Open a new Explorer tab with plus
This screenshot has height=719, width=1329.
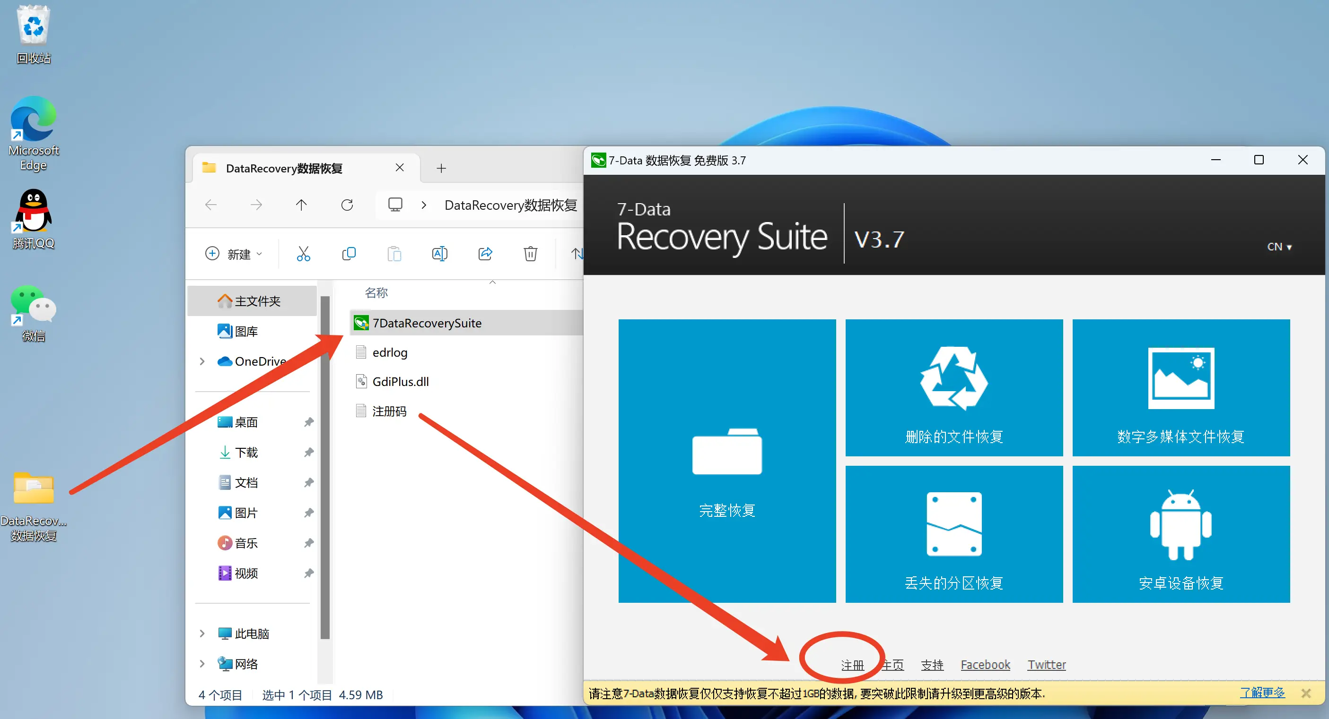tap(441, 168)
